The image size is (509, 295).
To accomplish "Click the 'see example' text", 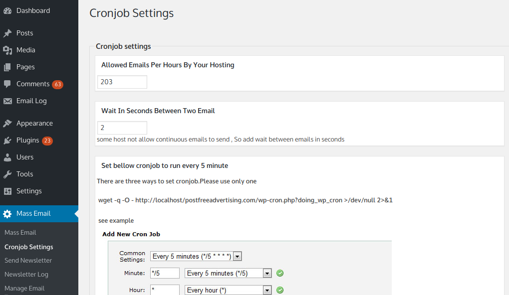I will point(116,221).
